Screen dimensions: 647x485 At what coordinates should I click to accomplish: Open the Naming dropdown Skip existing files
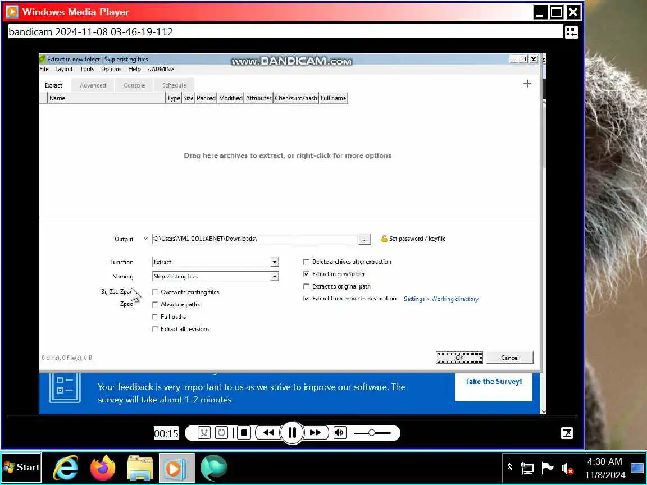coord(216,276)
